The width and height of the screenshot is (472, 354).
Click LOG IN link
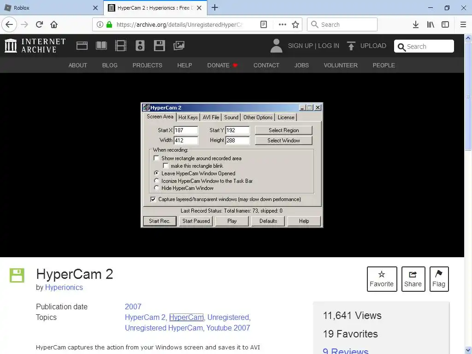(328, 46)
